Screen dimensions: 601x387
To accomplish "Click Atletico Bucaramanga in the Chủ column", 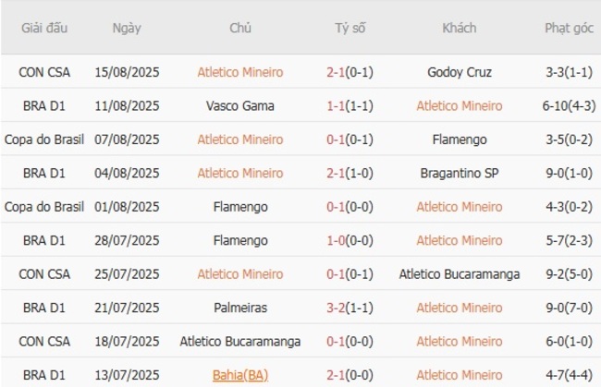I will pos(239,341).
